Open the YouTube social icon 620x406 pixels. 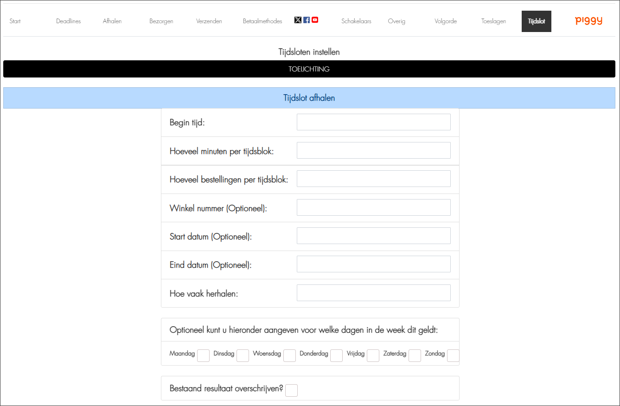pos(315,20)
